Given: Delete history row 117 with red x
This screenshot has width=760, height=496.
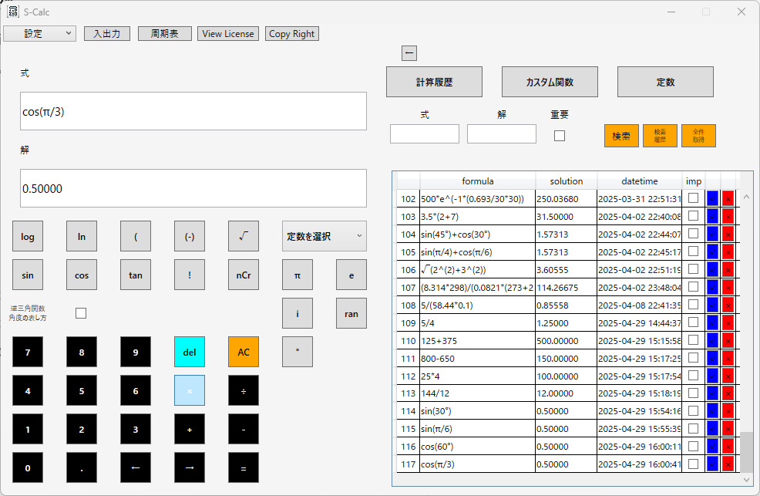Looking at the screenshot, I should pyautogui.click(x=728, y=464).
